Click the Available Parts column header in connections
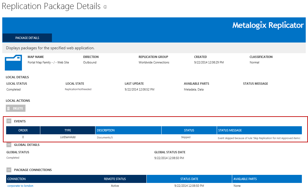The image size is (308, 190). 245,179
